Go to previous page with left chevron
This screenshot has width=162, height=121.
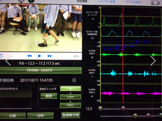click(8, 61)
